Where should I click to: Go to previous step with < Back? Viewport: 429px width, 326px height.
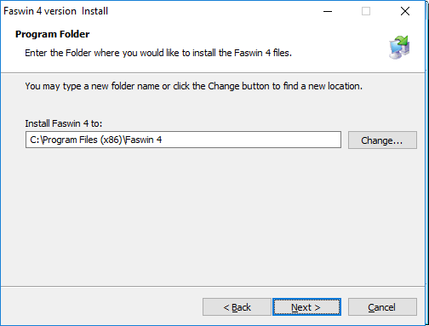click(x=237, y=306)
